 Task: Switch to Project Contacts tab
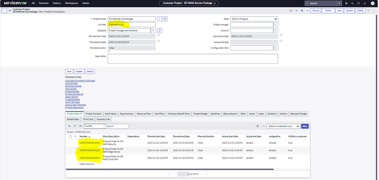pos(93,114)
